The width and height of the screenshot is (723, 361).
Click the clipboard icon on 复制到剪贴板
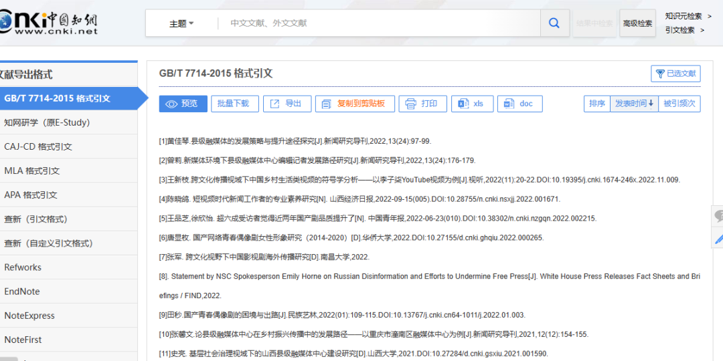tap(327, 104)
